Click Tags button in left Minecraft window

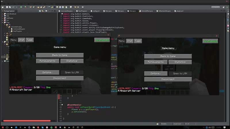30,40
